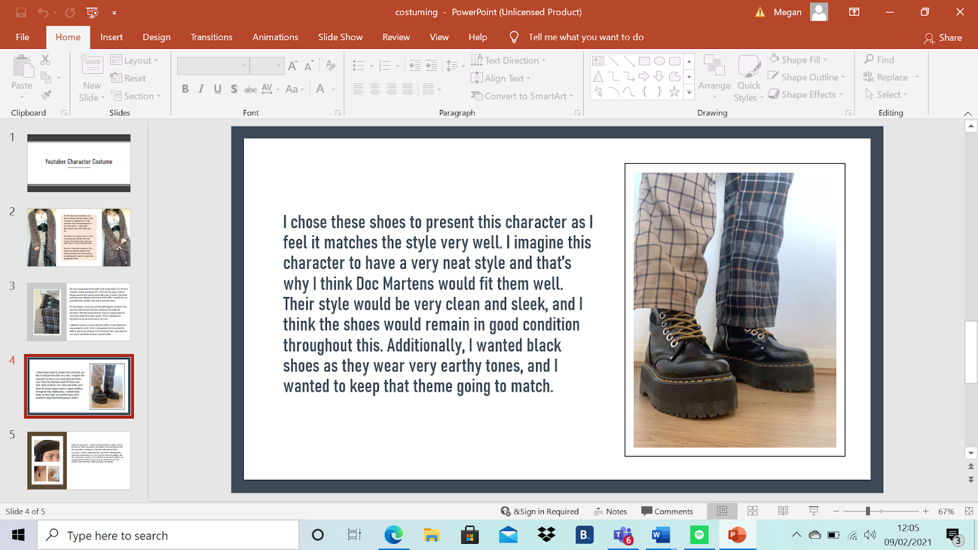Click the zoom slider handle
978x550 pixels.
point(867,511)
